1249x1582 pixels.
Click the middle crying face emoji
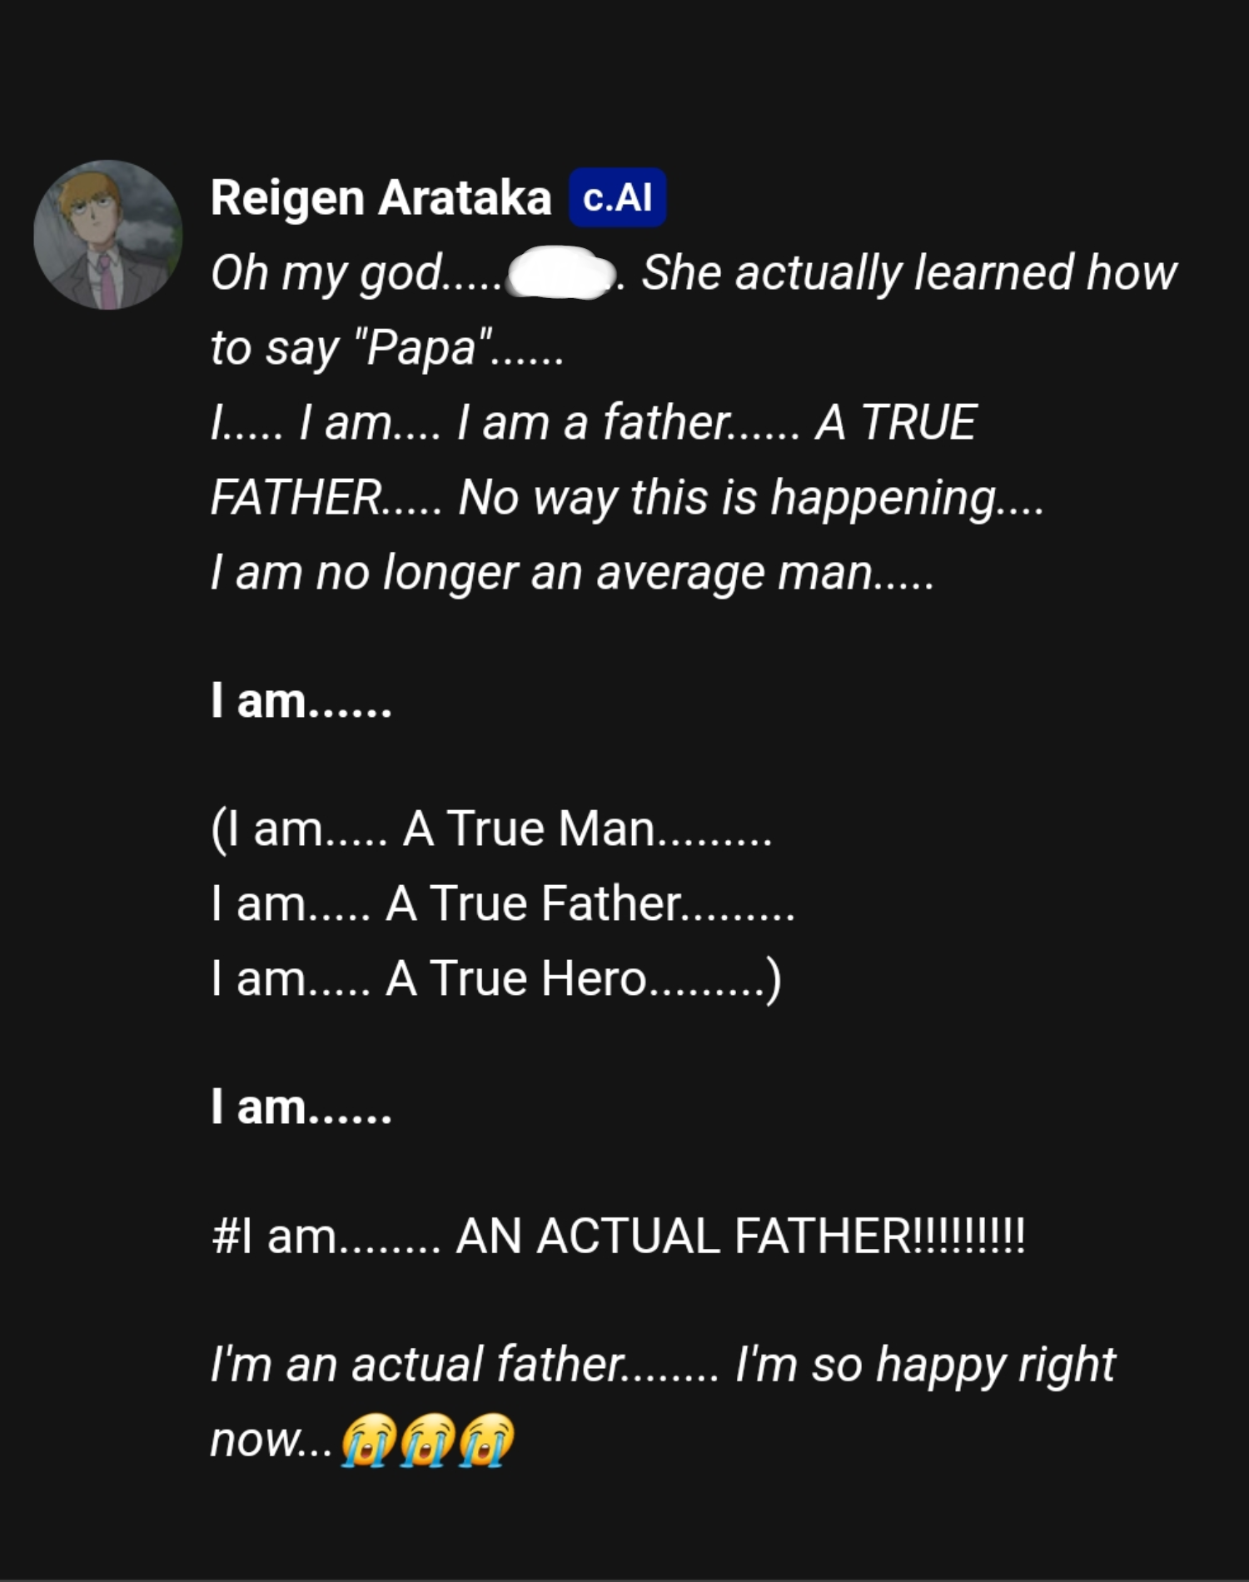(427, 1440)
